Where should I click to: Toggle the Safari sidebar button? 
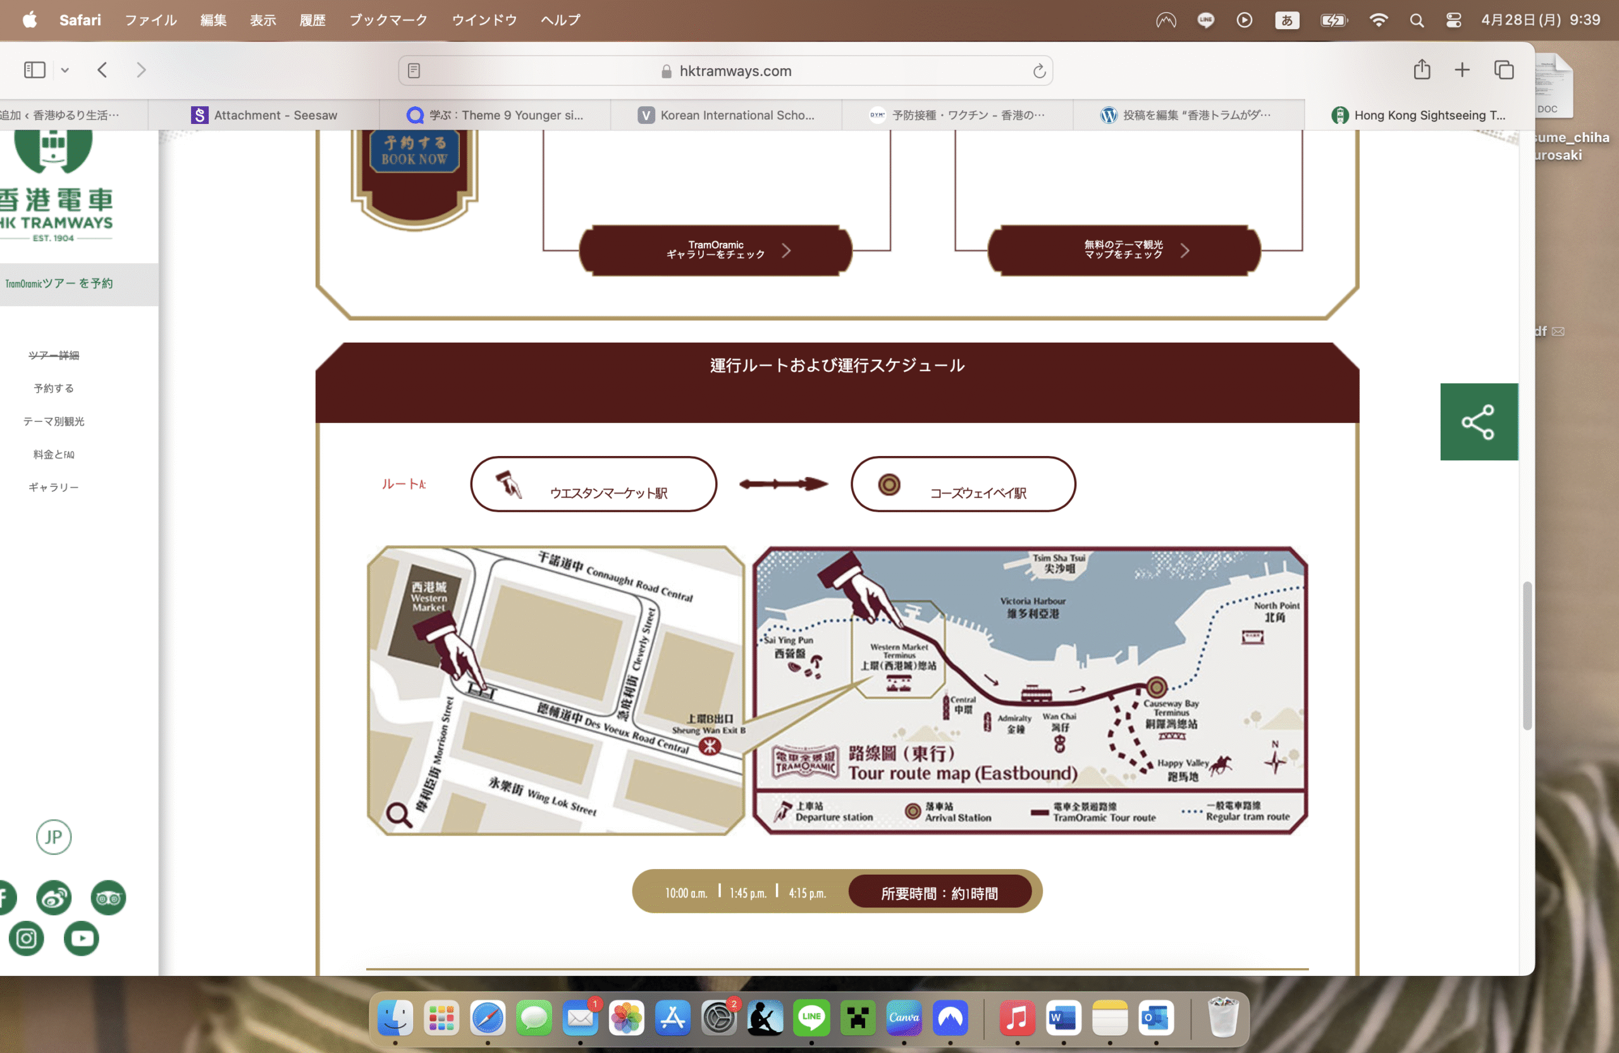pos(35,70)
